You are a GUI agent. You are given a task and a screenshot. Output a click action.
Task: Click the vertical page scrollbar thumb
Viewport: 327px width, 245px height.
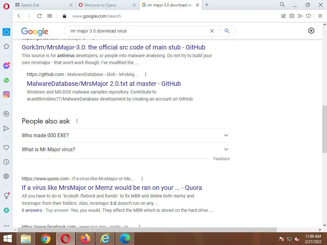click(x=324, y=129)
